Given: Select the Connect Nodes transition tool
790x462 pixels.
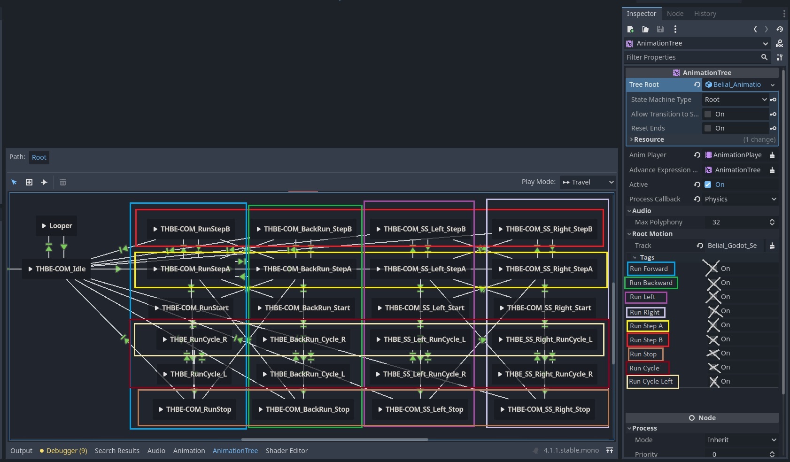Looking at the screenshot, I should [44, 182].
